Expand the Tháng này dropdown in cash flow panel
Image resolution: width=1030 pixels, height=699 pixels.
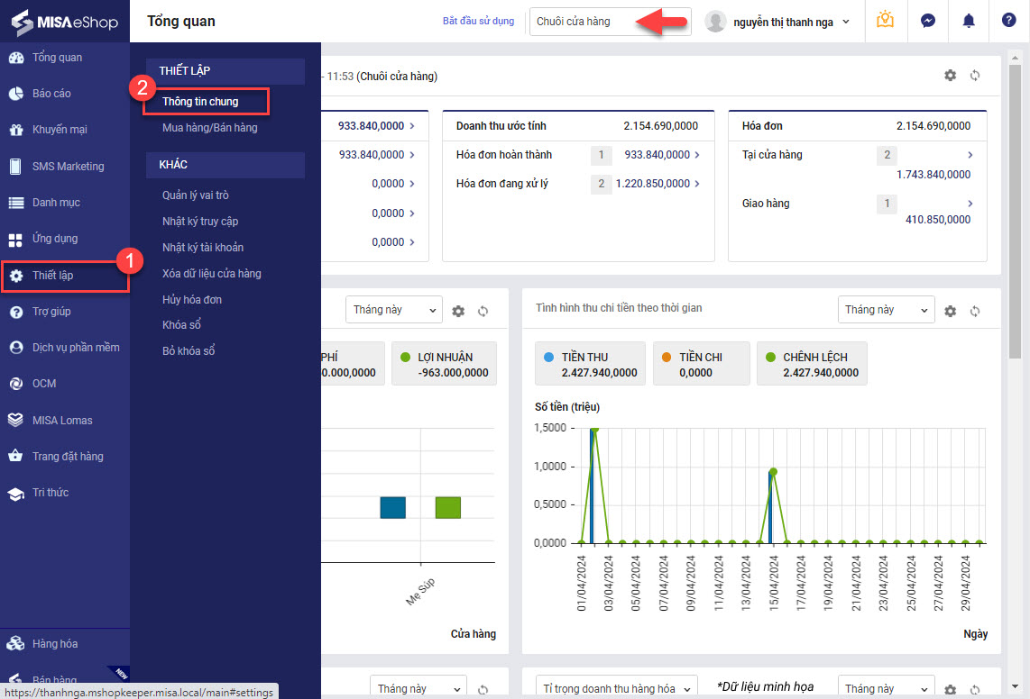886,310
